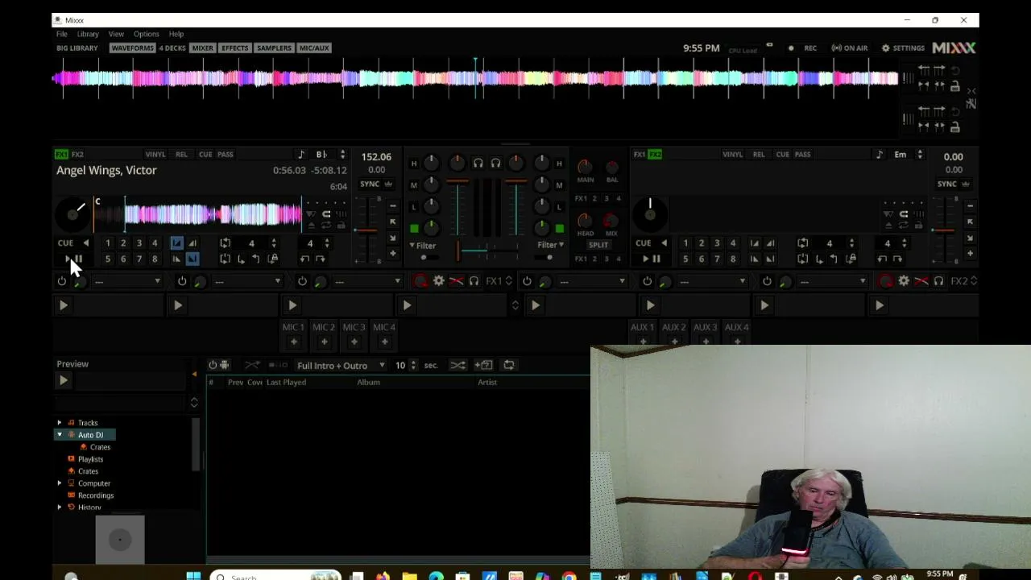Toggle SYNC on deck 2
The height and width of the screenshot is (580, 1031).
[947, 184]
